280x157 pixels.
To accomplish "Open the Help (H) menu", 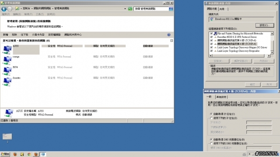I will coord(51,14).
